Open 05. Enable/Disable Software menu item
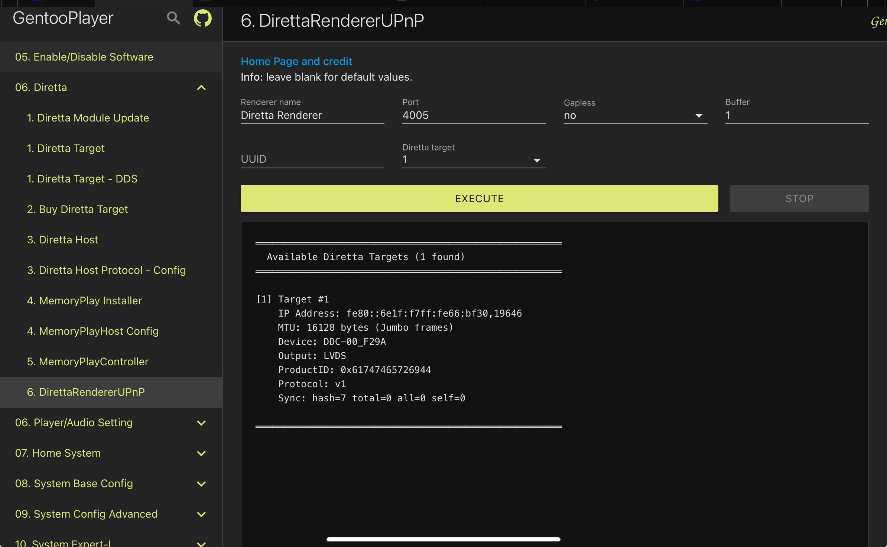The width and height of the screenshot is (887, 547). point(84,57)
